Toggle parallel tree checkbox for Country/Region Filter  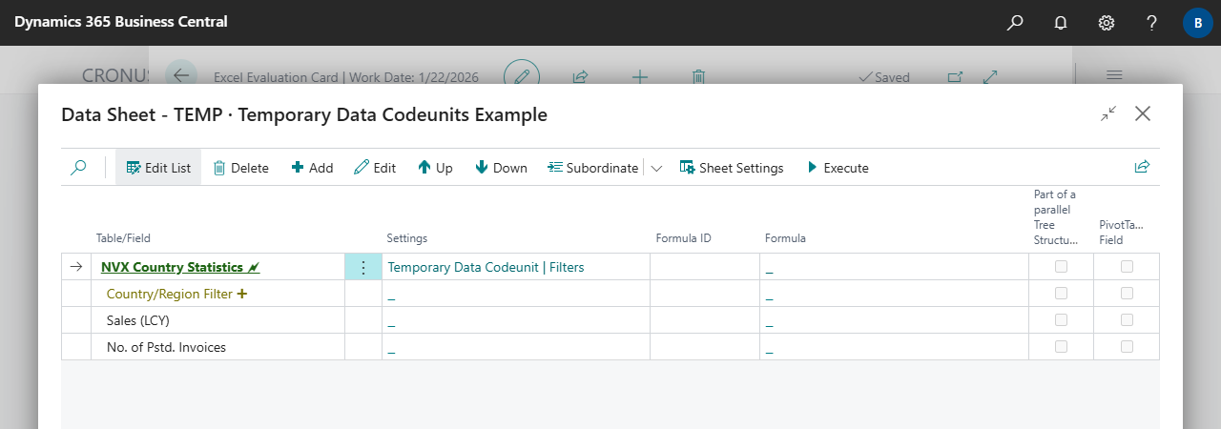[x=1061, y=294]
